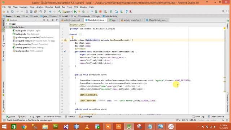Click the Attach debugger to process icon

click(96, 12)
